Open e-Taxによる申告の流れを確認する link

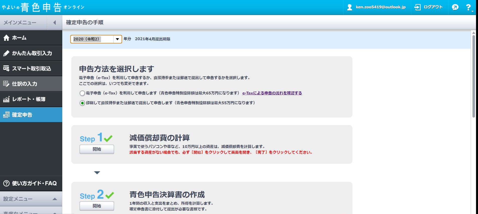[x=272, y=93]
